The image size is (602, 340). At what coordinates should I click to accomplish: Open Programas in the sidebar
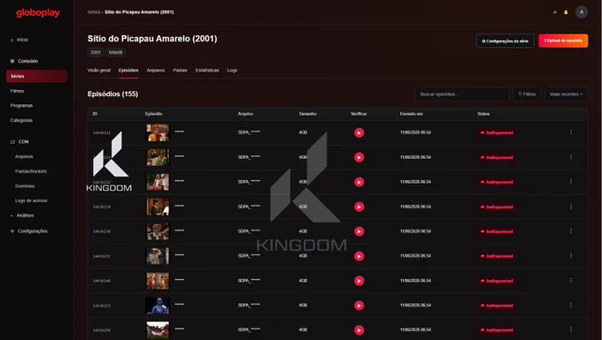(x=21, y=106)
